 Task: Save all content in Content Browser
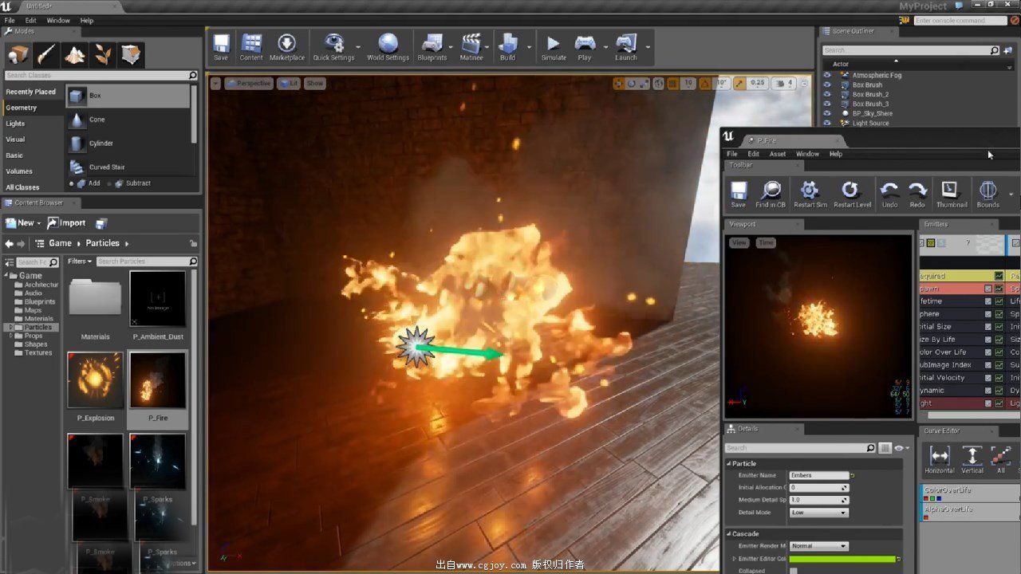pos(101,223)
